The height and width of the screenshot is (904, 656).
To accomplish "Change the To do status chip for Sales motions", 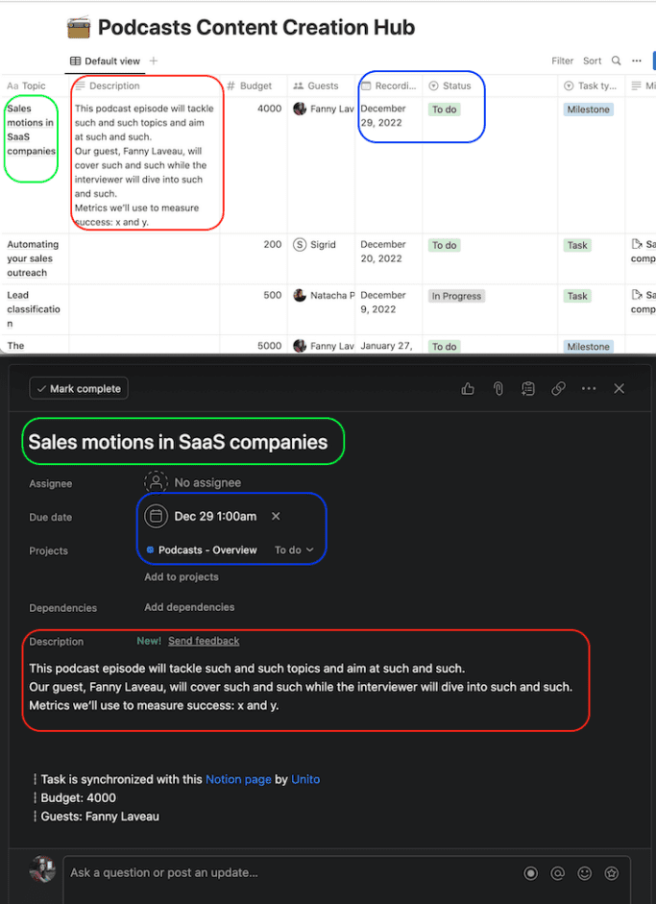I will click(444, 109).
